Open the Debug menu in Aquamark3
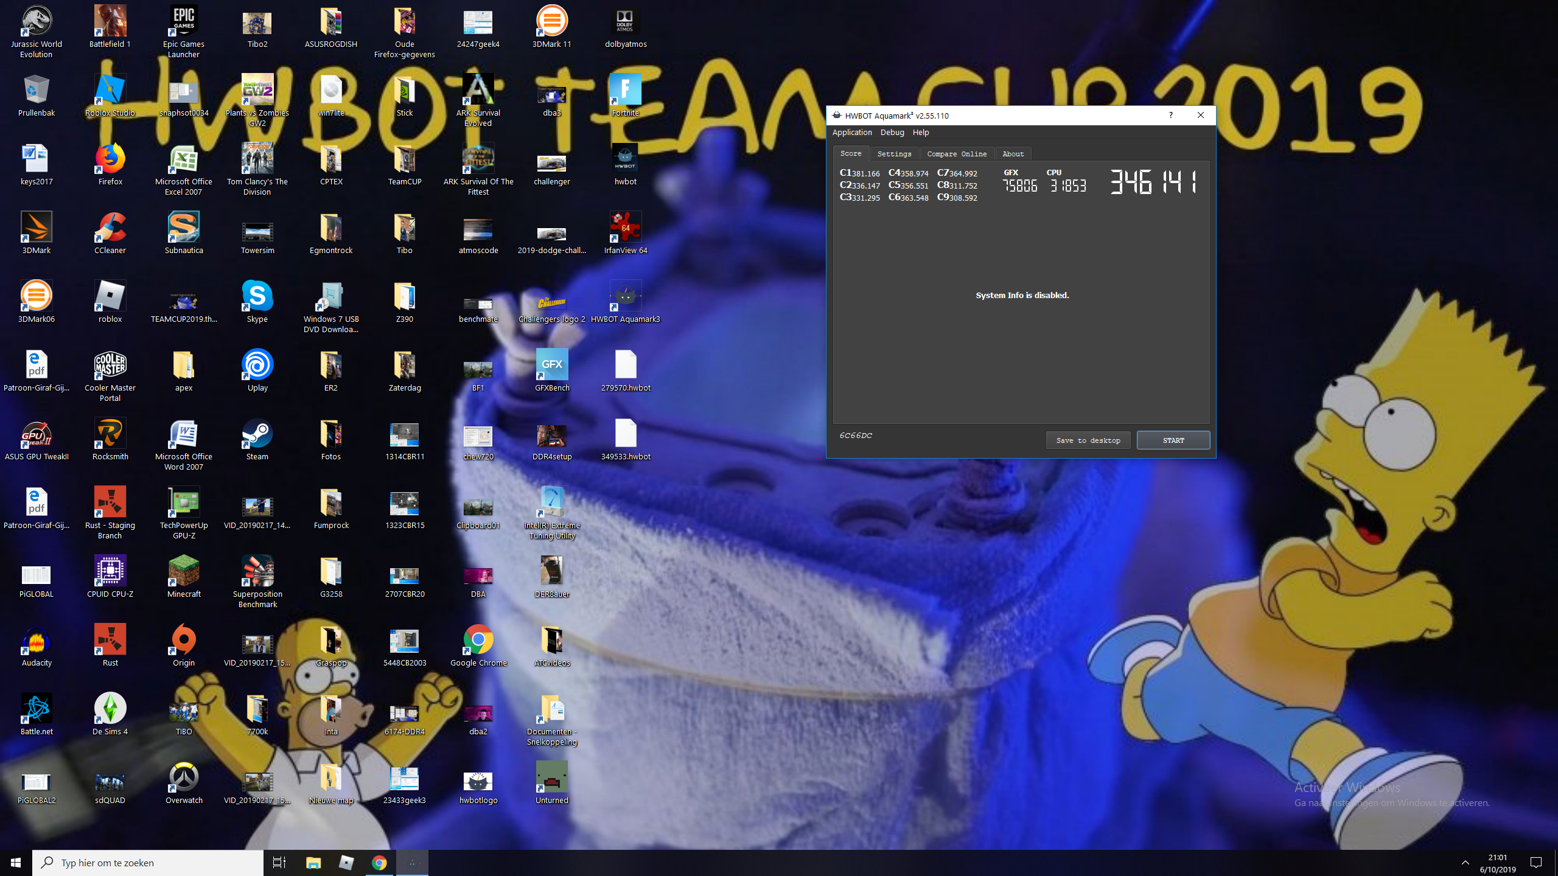1558x876 pixels. point(892,132)
